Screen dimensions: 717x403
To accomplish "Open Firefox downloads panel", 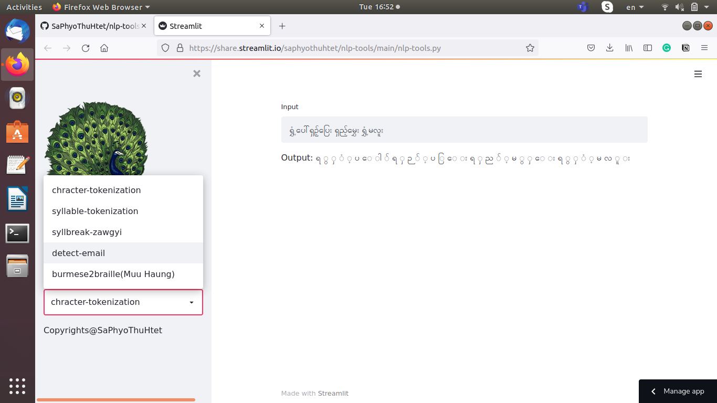I will click(609, 48).
